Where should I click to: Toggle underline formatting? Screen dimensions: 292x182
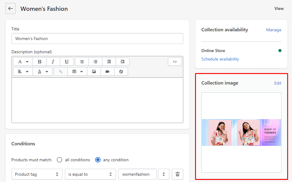pos(67,62)
